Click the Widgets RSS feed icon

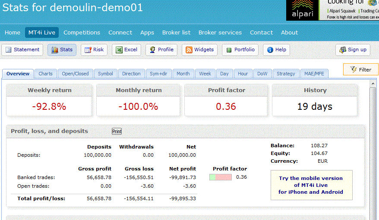coord(189,50)
